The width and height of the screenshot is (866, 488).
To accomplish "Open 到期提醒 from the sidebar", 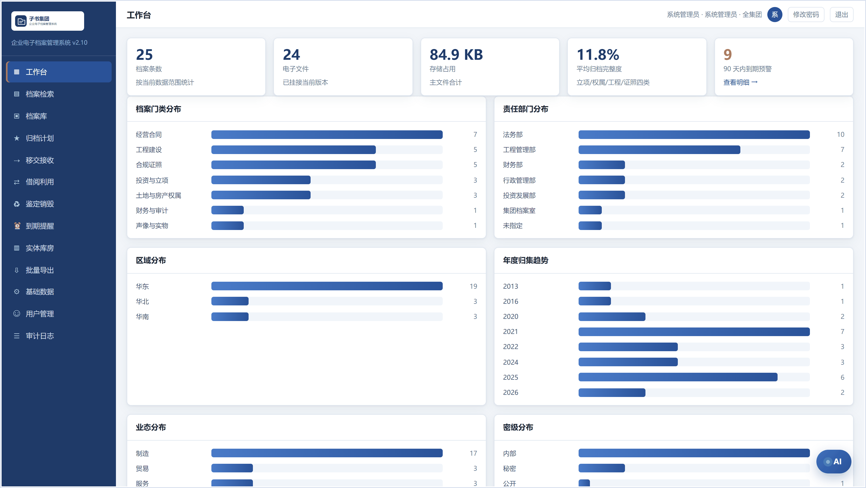I will [x=59, y=226].
